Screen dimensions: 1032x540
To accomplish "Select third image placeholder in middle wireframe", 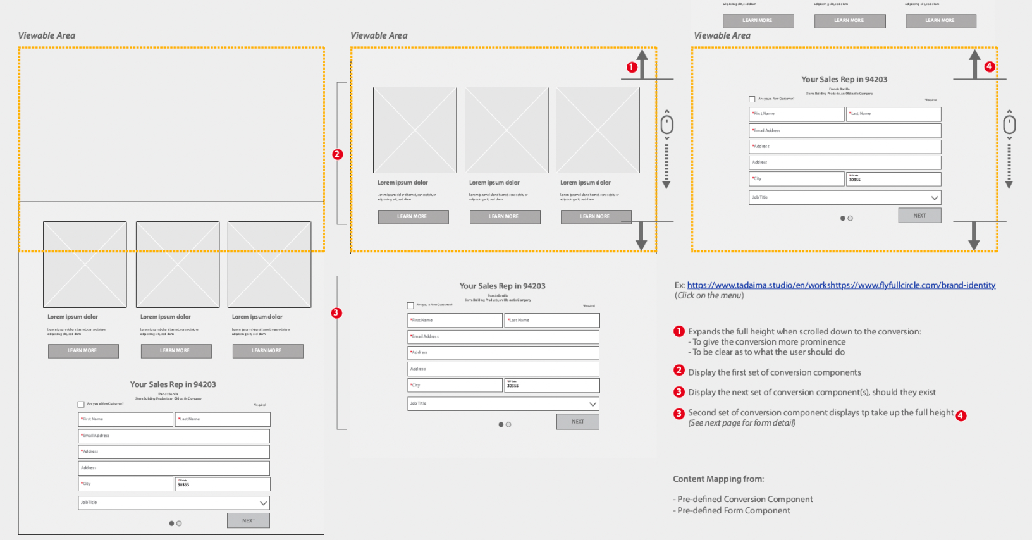I will click(598, 130).
